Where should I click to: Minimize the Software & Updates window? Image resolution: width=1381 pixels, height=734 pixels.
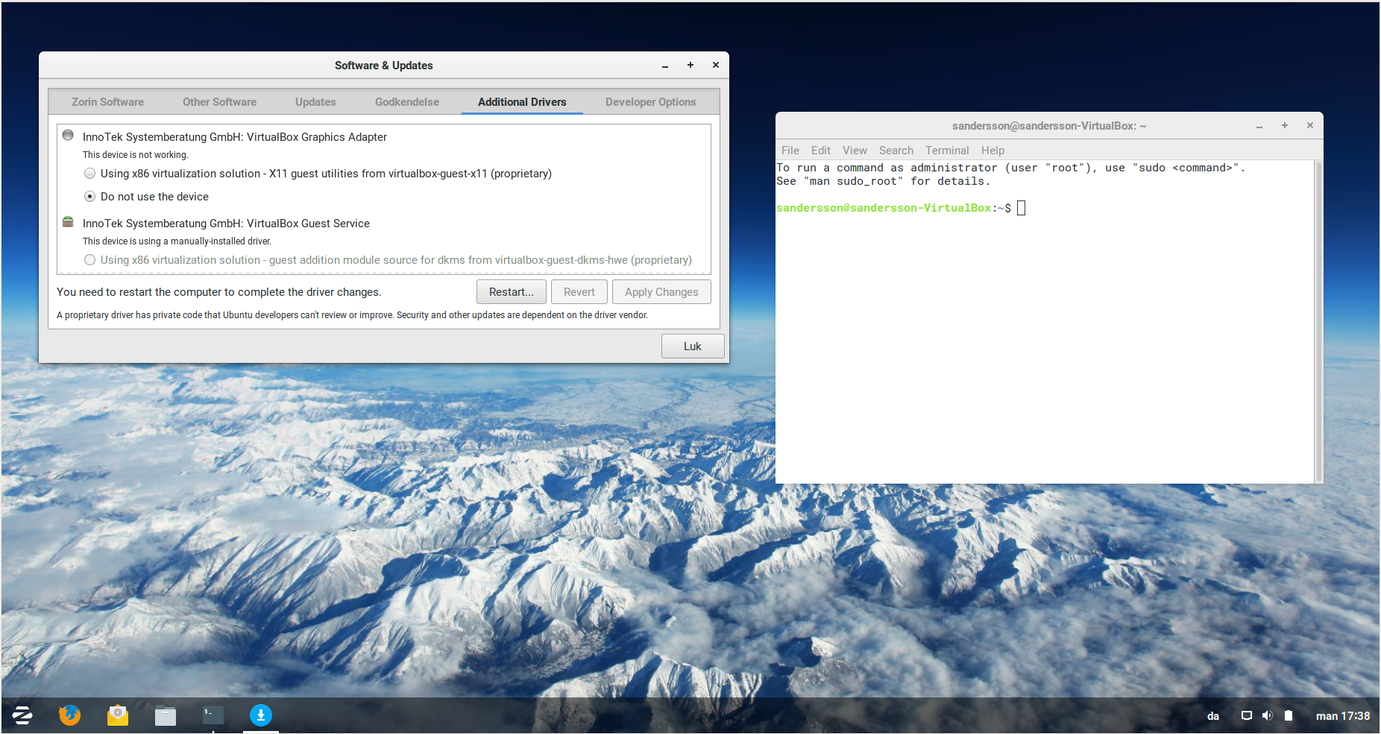point(665,66)
